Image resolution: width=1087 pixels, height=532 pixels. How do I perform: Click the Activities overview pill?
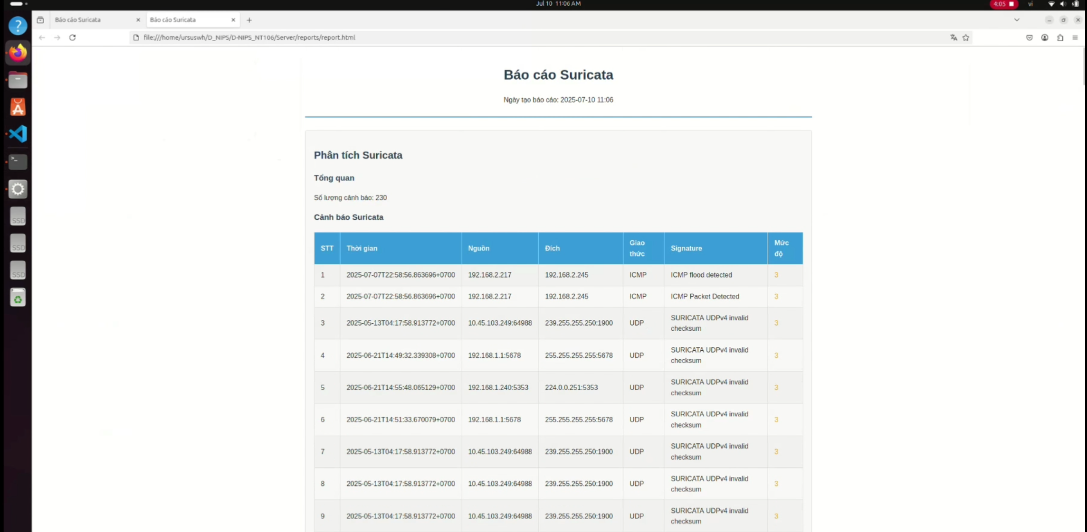(x=18, y=4)
